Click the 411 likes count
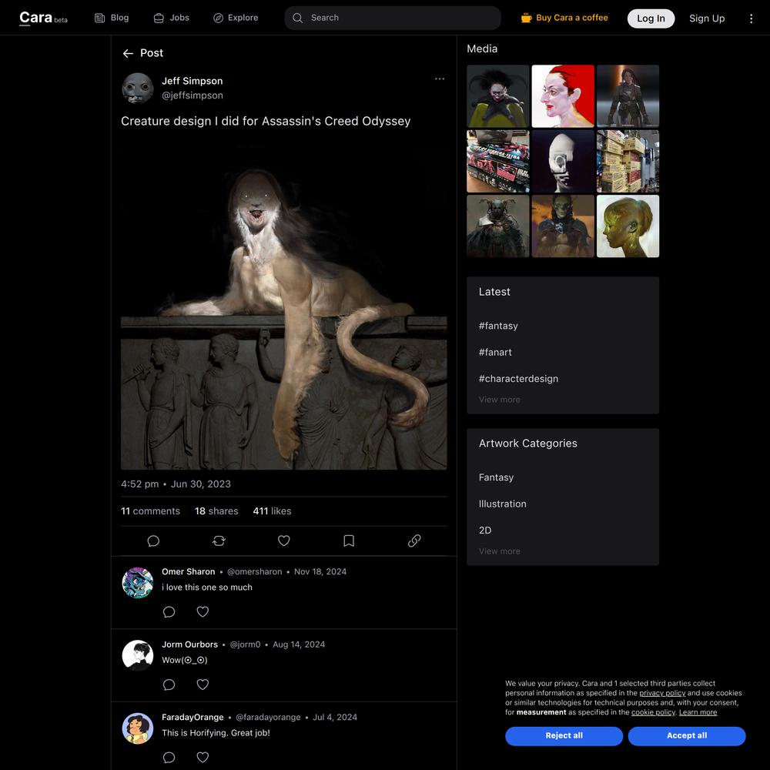770x770 pixels. pyautogui.click(x=272, y=511)
